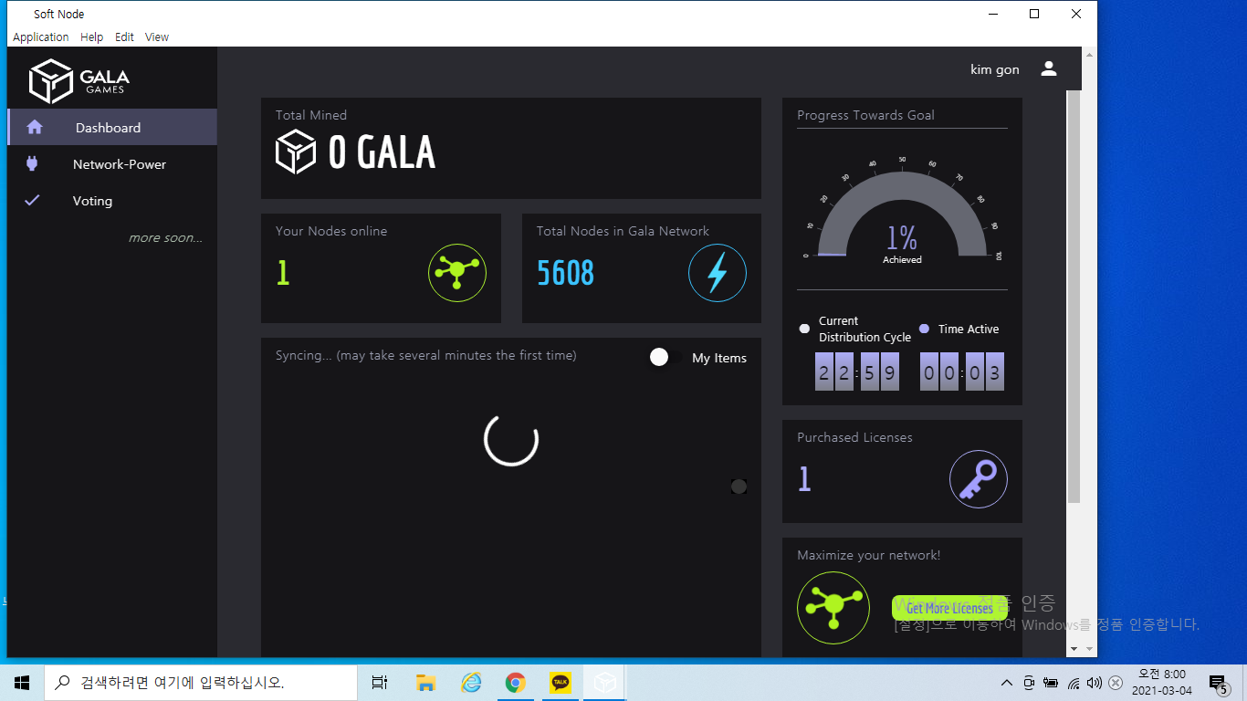Click the Get More Licenses button
Viewport: 1247px width, 701px height.
949,608
